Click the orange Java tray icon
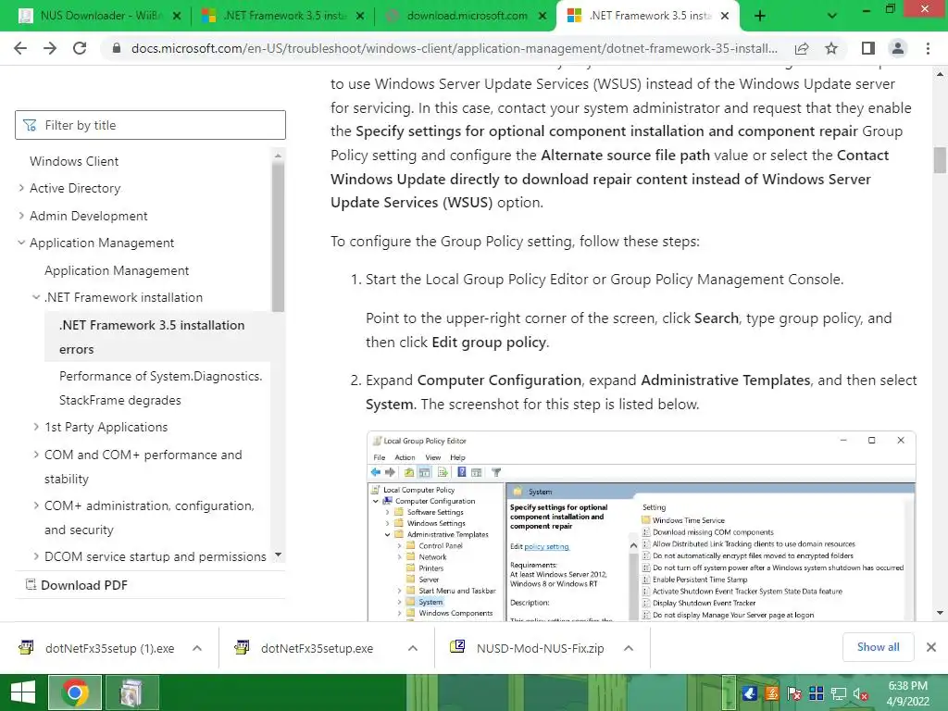948x711 pixels. tap(772, 693)
